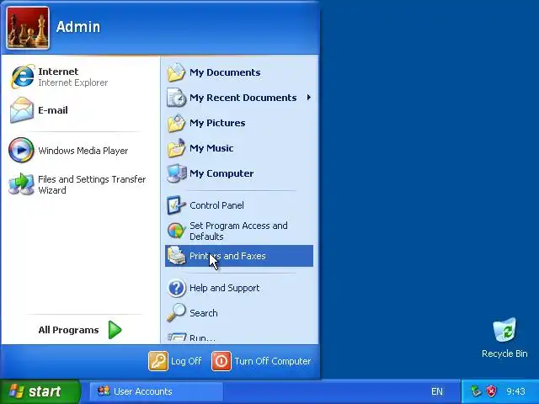Click the Admin user name
Image resolution: width=539 pixels, height=404 pixels.
coord(78,27)
